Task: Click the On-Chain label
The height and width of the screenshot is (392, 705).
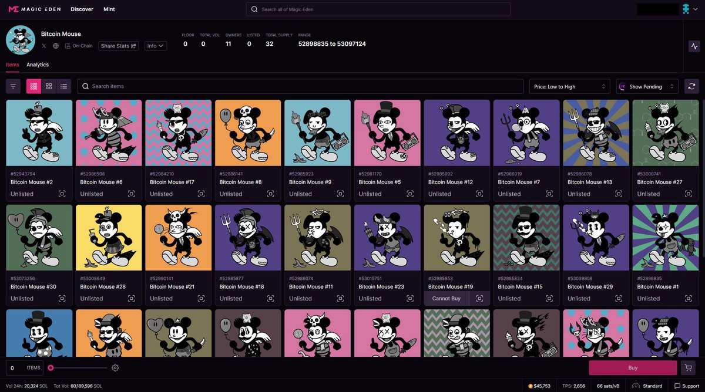Action: click(79, 46)
